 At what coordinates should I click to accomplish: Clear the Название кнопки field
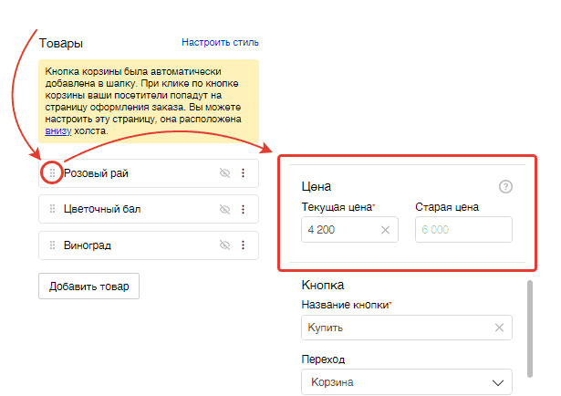[x=499, y=328]
